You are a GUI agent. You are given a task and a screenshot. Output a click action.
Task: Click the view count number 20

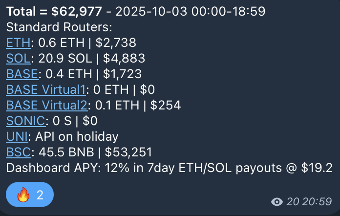point(293,201)
